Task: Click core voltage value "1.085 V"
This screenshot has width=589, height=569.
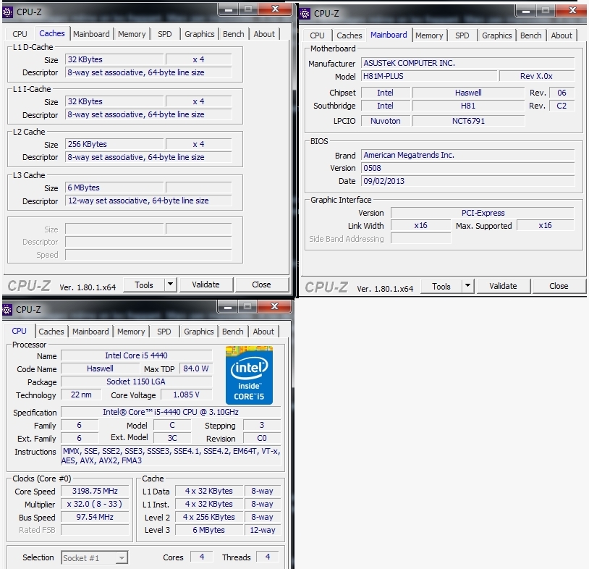Action: click(186, 395)
